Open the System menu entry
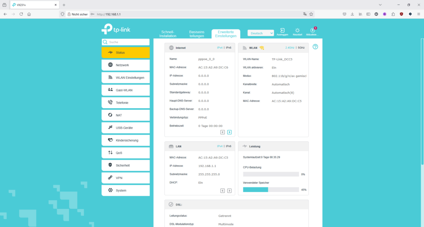The height and width of the screenshot is (227, 424). [125, 190]
